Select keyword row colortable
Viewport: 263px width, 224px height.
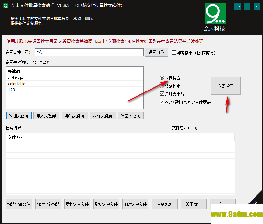tap(75, 84)
